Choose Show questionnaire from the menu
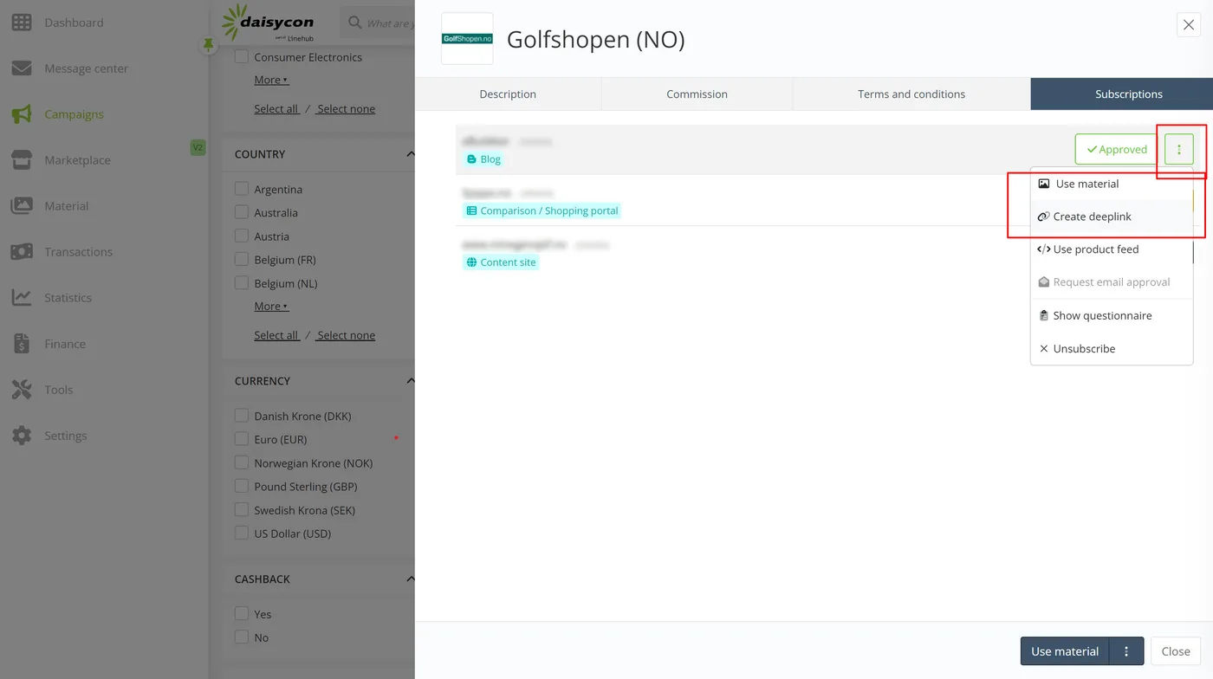Viewport: 1213px width, 679px height. (x=1112, y=315)
